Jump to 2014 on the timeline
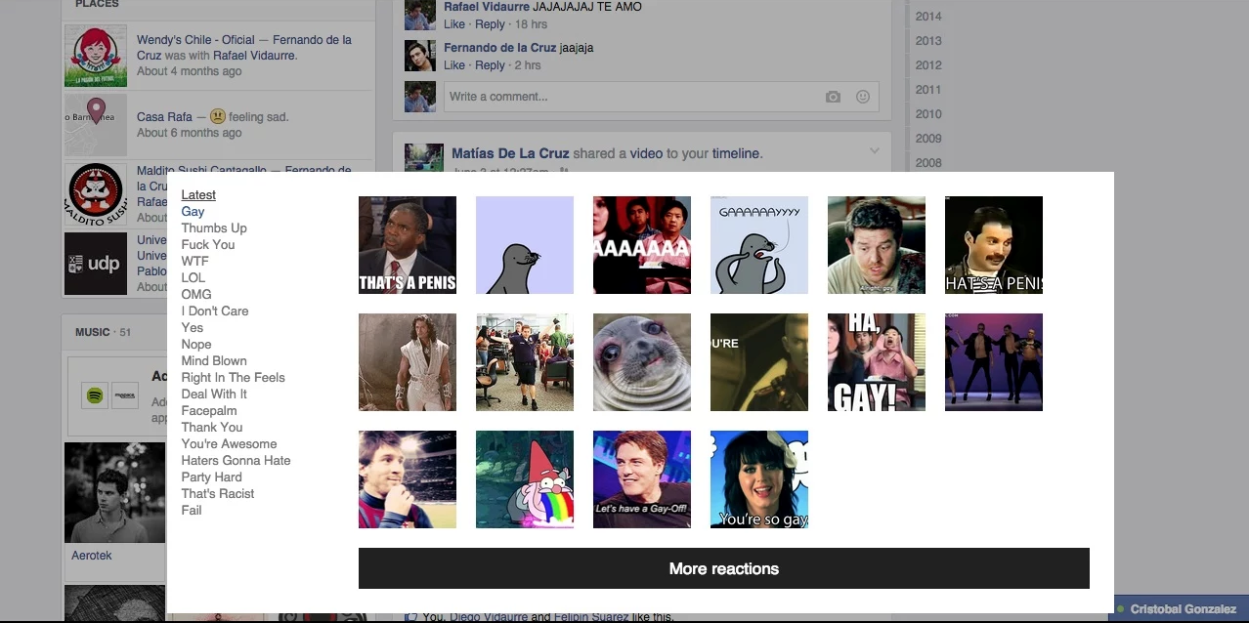Viewport: 1249px width, 623px height. [928, 17]
